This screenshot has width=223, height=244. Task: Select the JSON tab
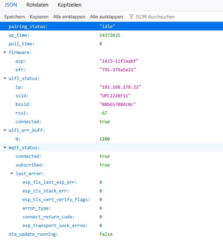click(x=11, y=5)
